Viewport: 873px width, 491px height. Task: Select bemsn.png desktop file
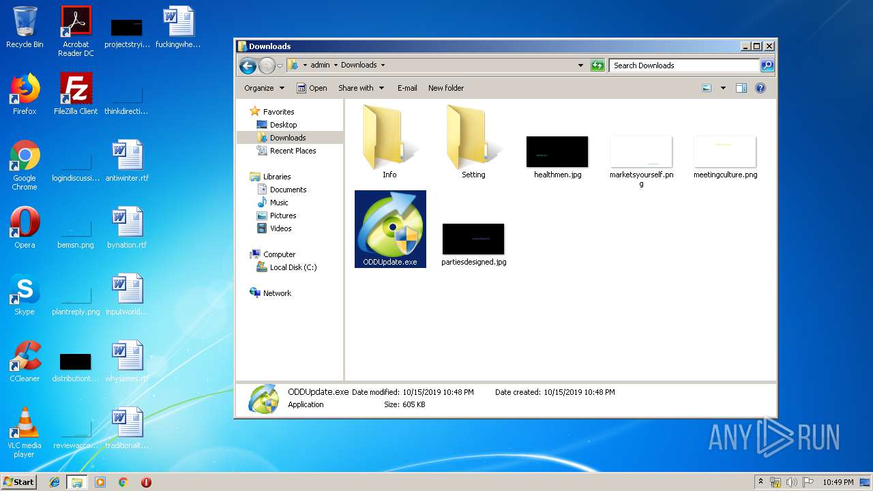pos(76,233)
